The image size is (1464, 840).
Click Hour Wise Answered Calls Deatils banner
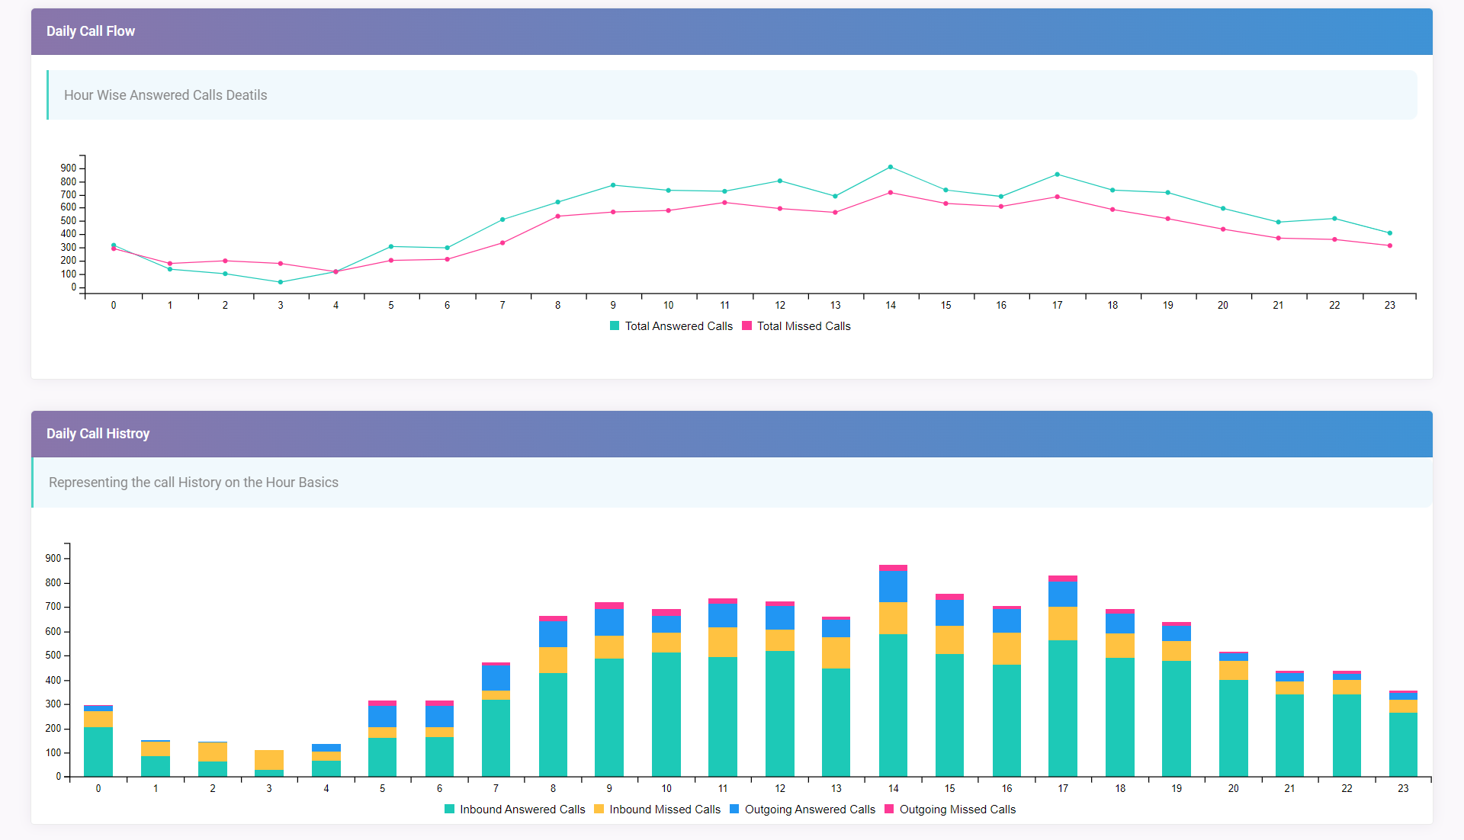pos(165,95)
